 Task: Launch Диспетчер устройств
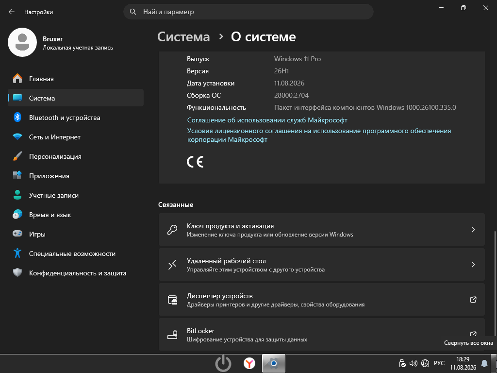tap(321, 299)
